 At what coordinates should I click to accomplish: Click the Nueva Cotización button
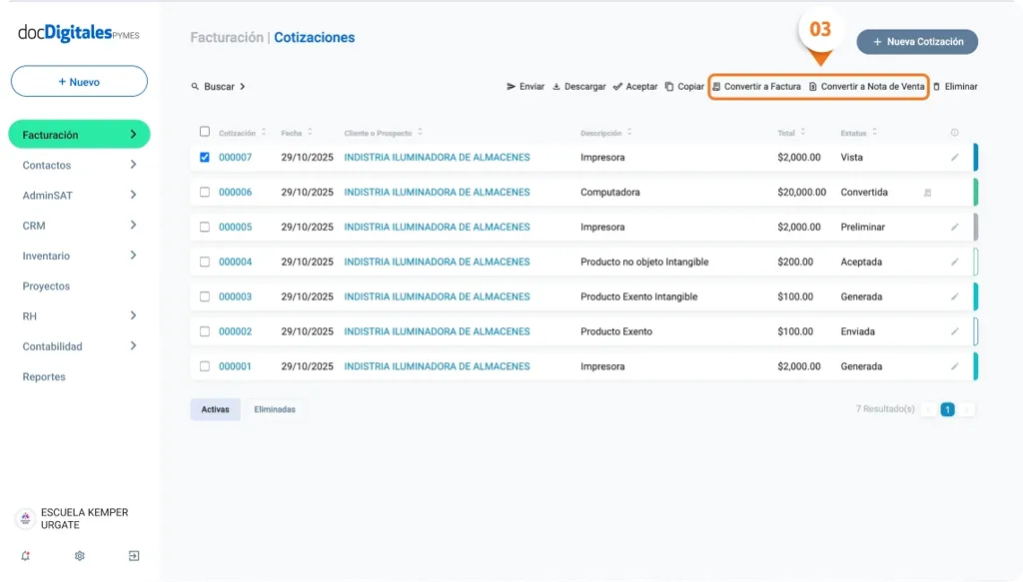point(917,42)
